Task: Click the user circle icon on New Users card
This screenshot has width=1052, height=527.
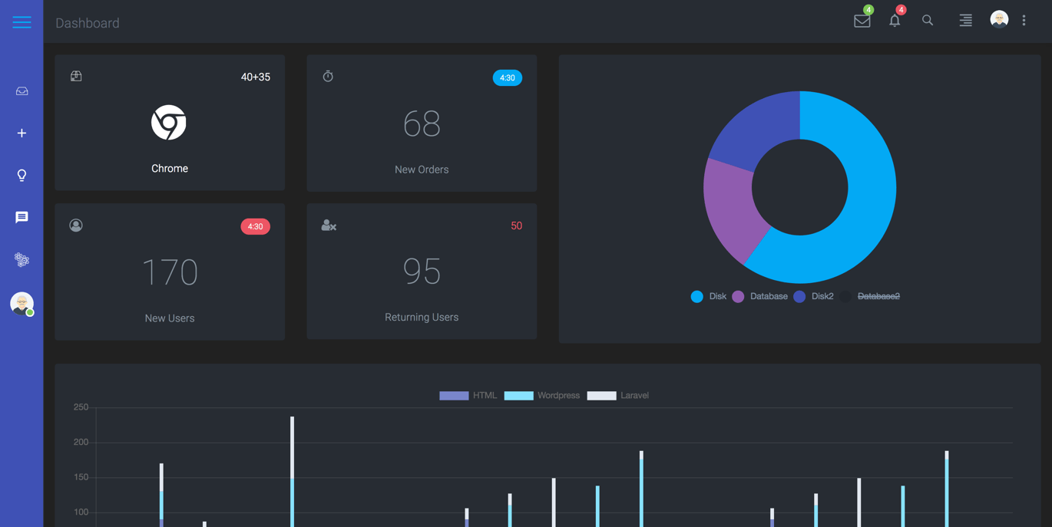Action: click(76, 225)
